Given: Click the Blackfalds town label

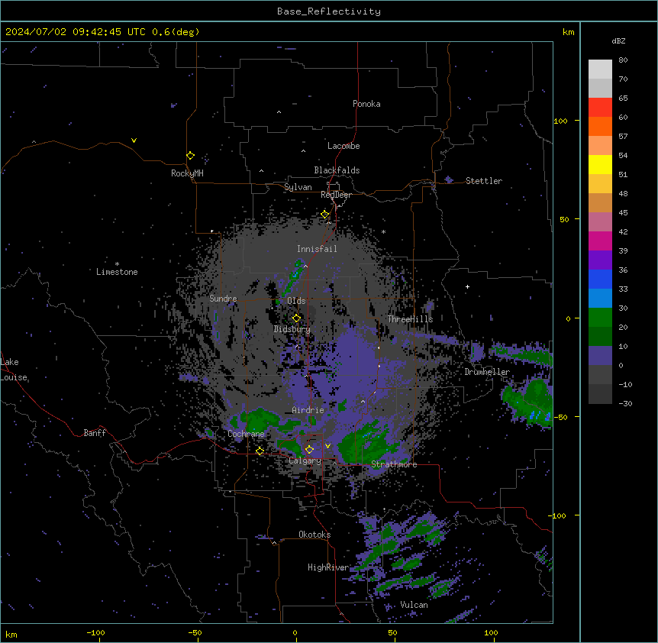Looking at the screenshot, I should coord(337,170).
